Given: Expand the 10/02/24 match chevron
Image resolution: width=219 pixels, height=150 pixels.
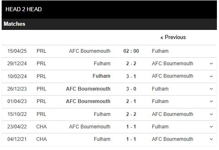Looking at the screenshot, I should coord(211,76).
